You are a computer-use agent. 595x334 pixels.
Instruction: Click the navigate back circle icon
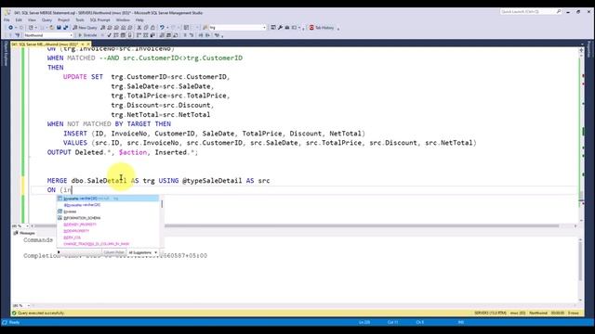click(10, 28)
